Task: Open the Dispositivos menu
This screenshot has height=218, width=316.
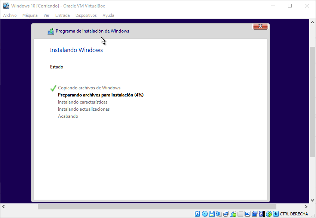Action: [86, 15]
